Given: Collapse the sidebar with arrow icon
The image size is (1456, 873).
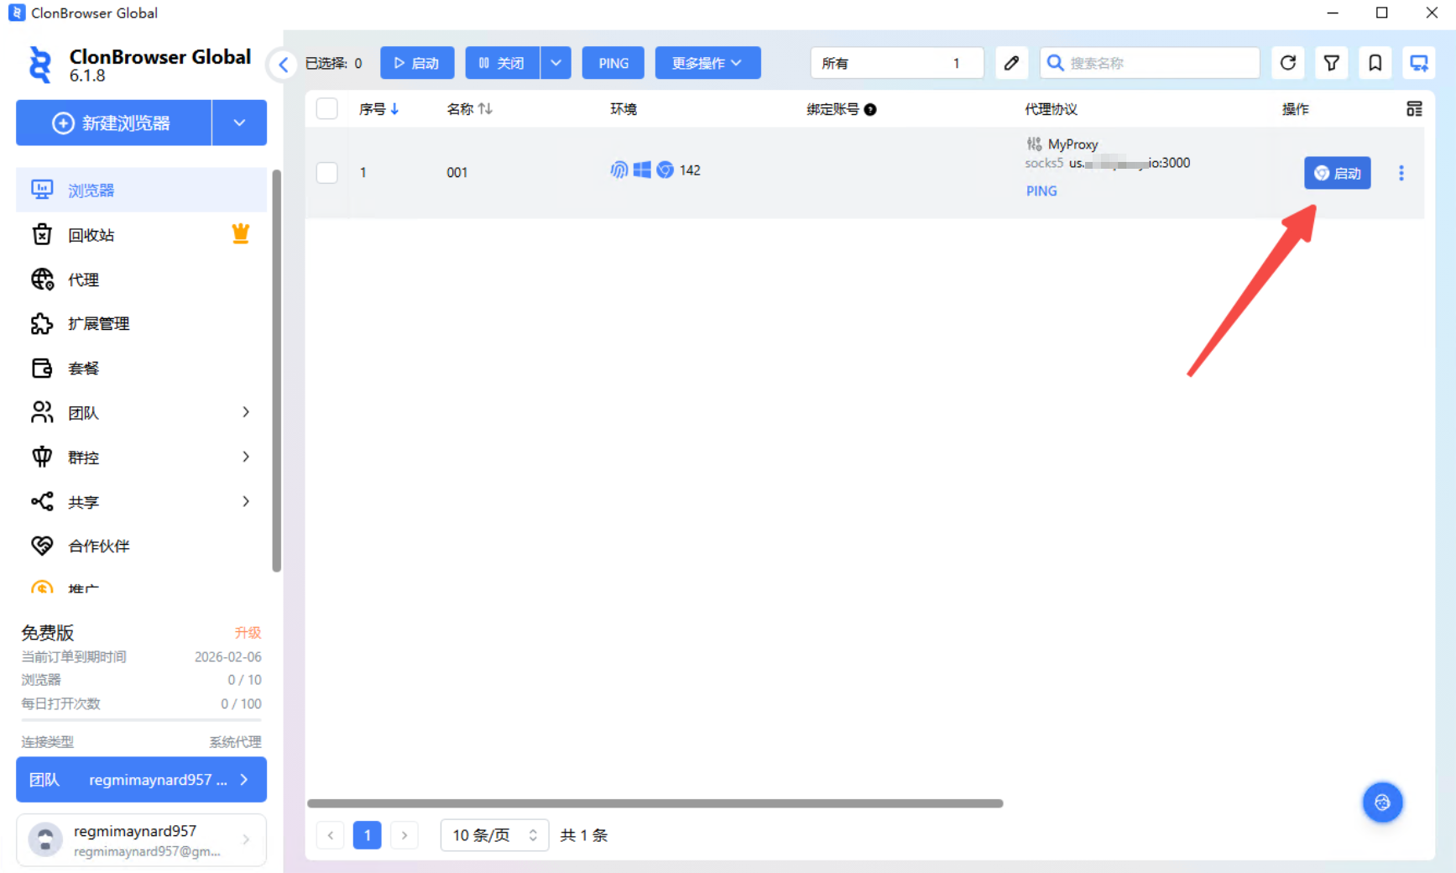Looking at the screenshot, I should tap(284, 65).
